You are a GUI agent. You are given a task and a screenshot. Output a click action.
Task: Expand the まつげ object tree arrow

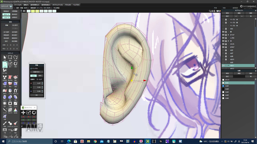pyautogui.click(x=228, y=35)
